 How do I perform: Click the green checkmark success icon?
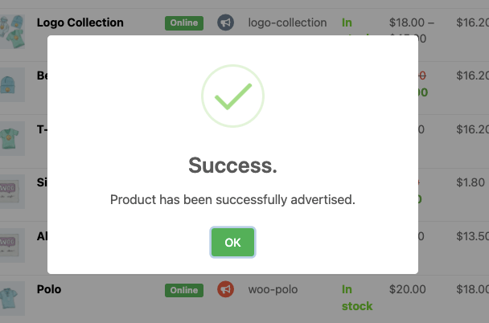pos(232,96)
